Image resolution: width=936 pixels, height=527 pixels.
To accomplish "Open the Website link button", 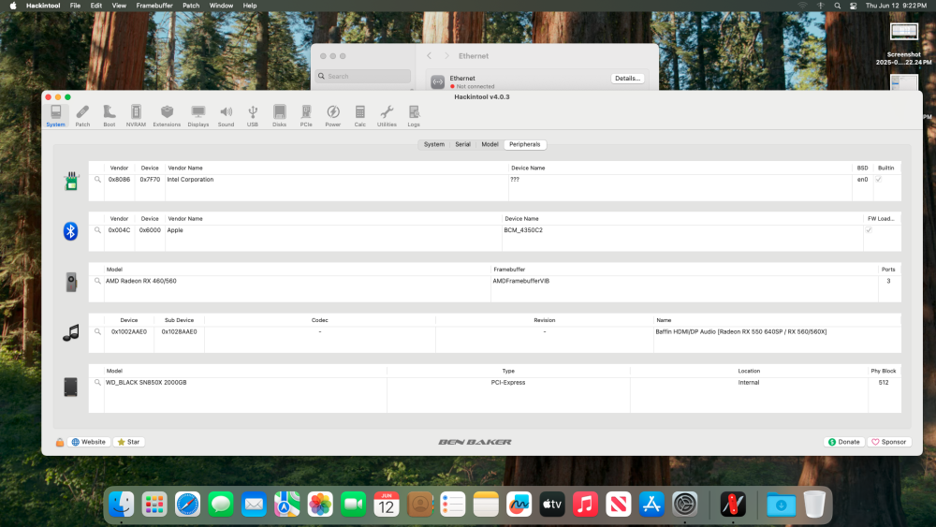I will point(88,442).
